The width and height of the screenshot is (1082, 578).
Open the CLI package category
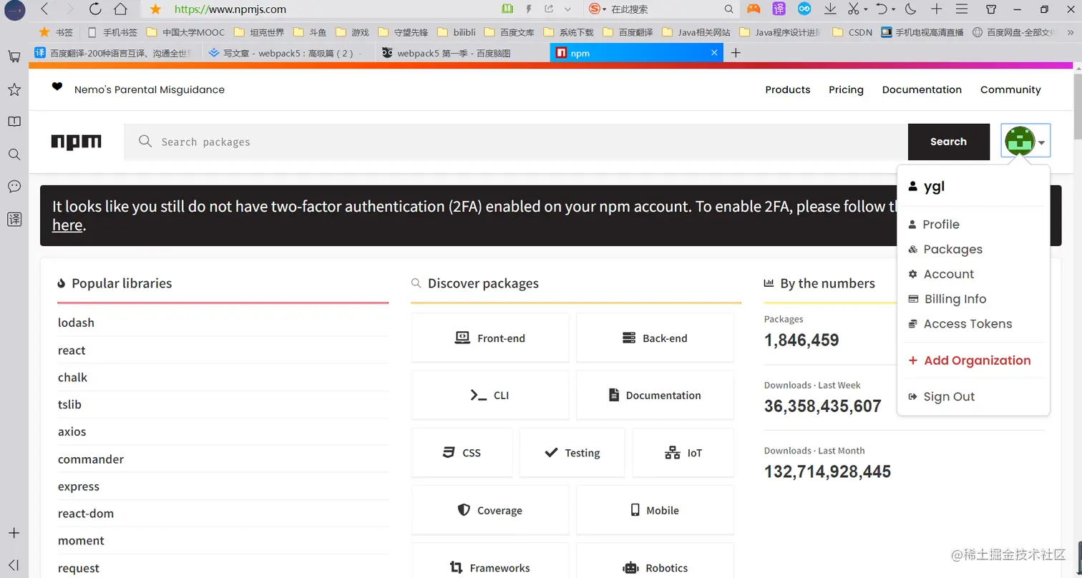coord(490,395)
